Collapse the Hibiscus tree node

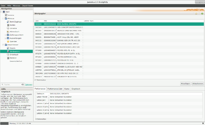click(3, 19)
